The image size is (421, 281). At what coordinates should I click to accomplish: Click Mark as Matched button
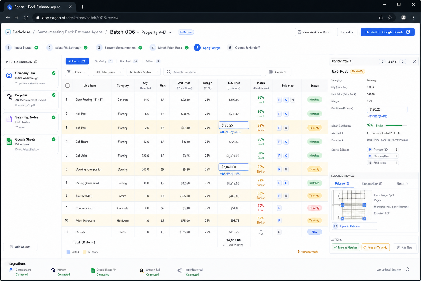coord(346,248)
